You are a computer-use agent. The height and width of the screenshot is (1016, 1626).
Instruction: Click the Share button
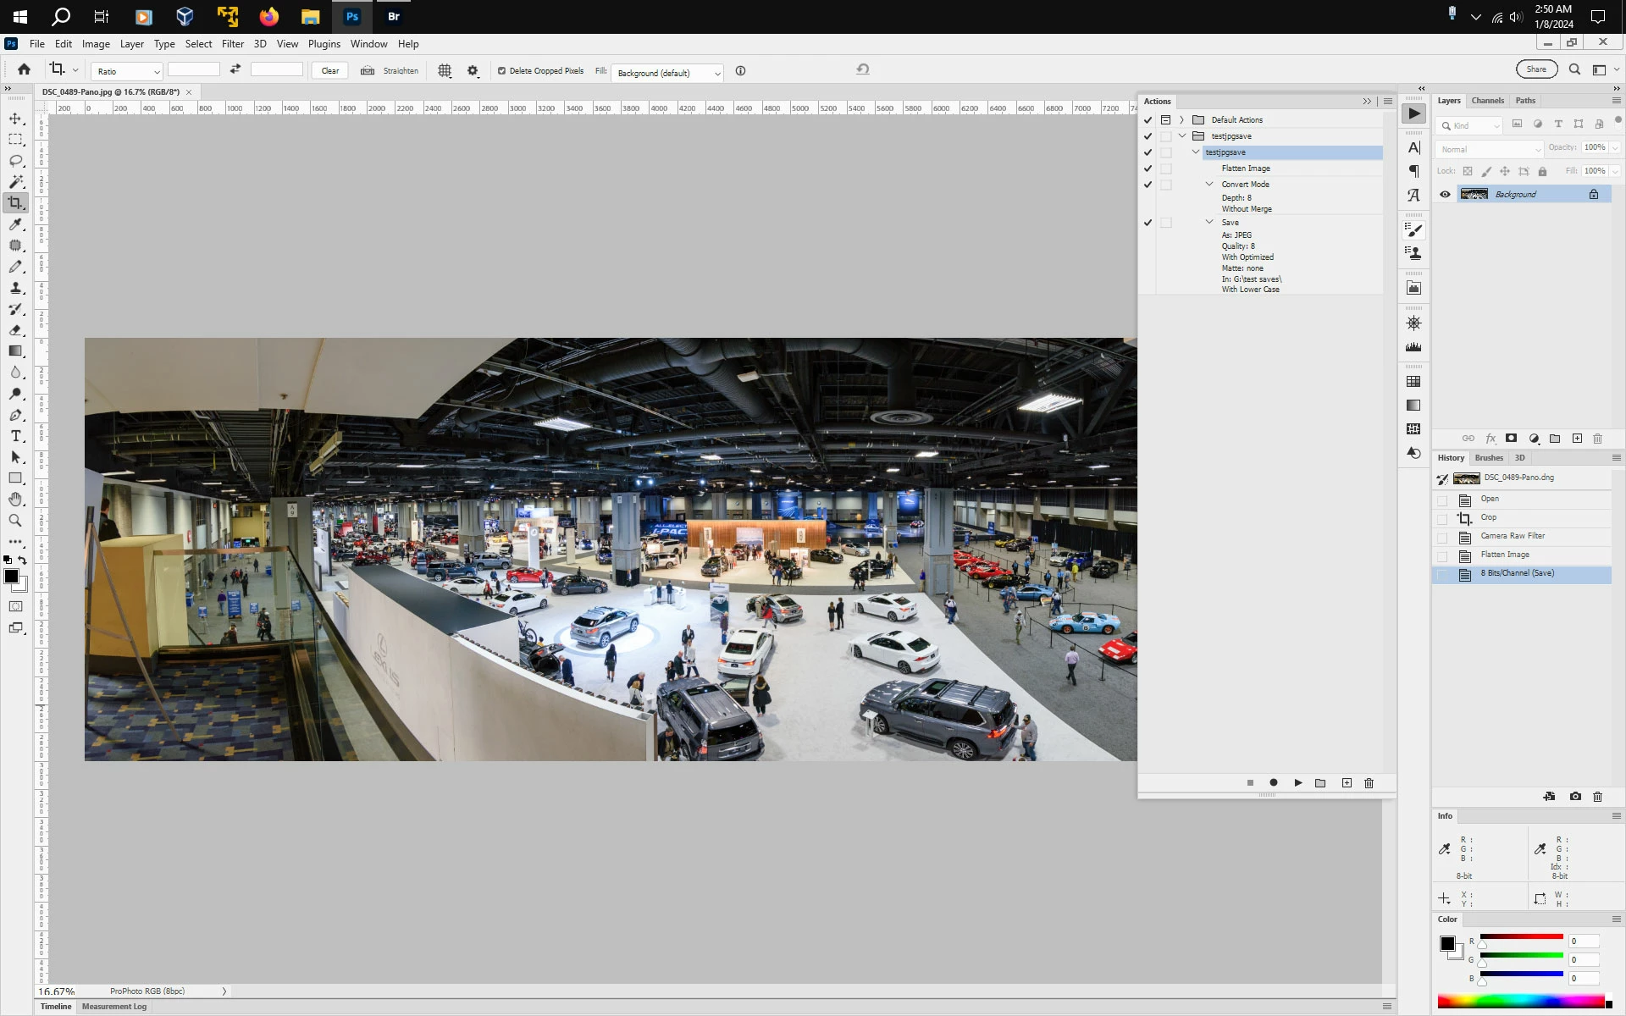tap(1536, 69)
